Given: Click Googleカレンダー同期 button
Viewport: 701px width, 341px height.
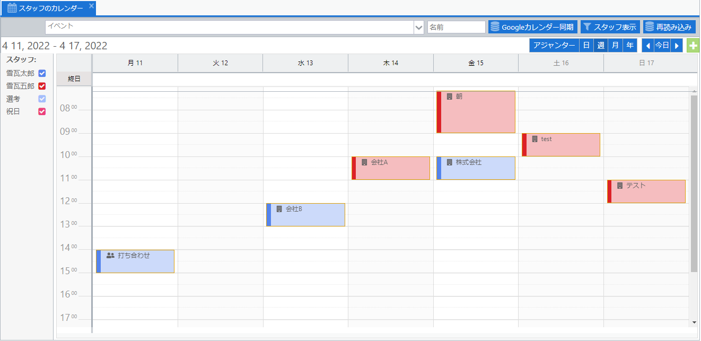Looking at the screenshot, I should [532, 27].
